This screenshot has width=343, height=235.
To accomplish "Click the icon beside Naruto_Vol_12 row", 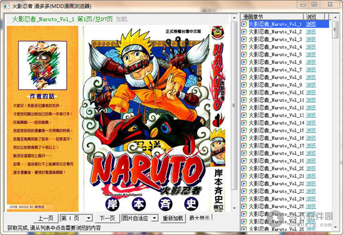I will (x=244, y=107).
